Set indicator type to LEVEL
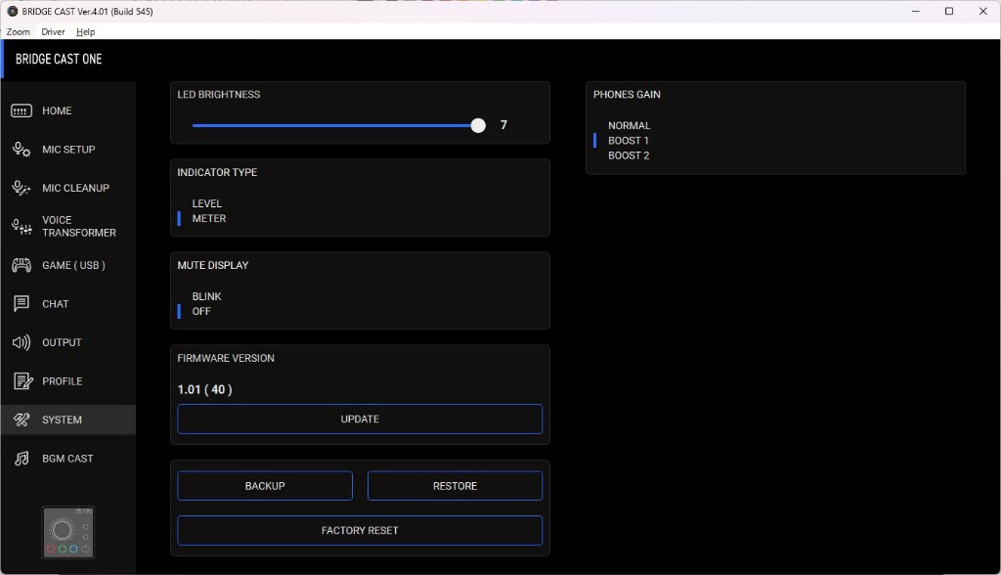Image resolution: width=1001 pixels, height=575 pixels. pyautogui.click(x=206, y=203)
